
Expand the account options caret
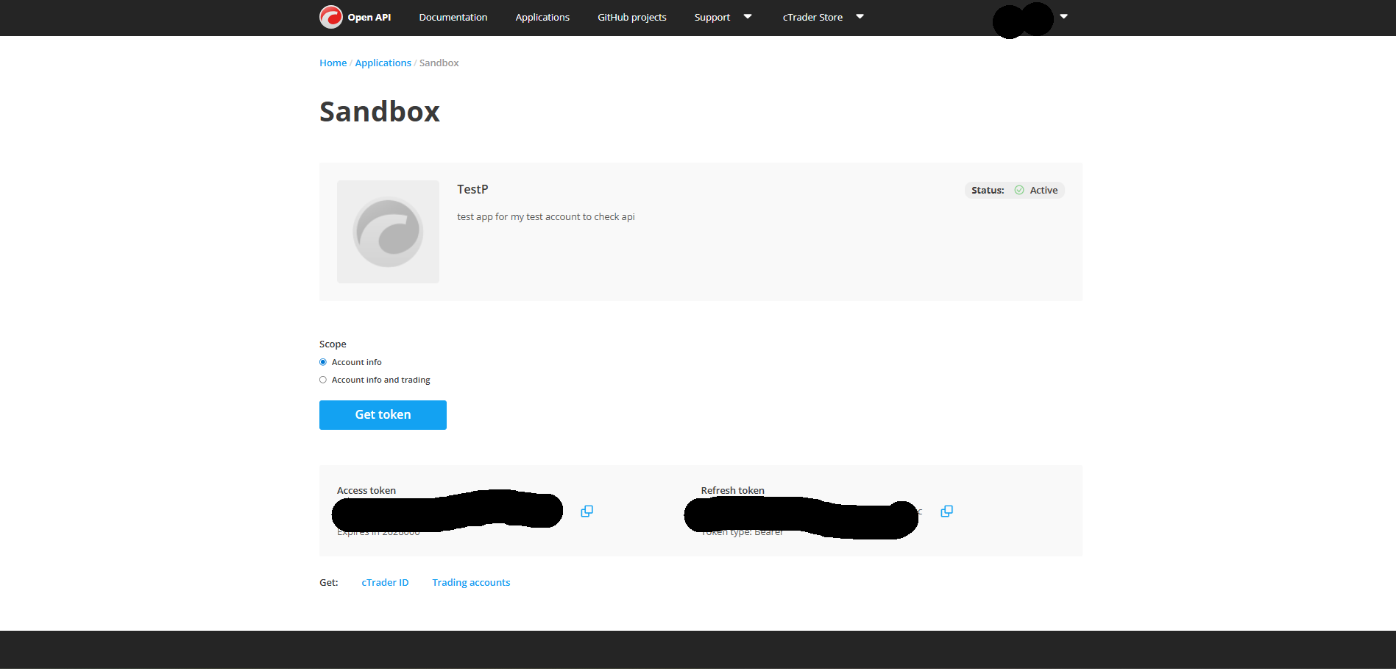click(x=1064, y=15)
